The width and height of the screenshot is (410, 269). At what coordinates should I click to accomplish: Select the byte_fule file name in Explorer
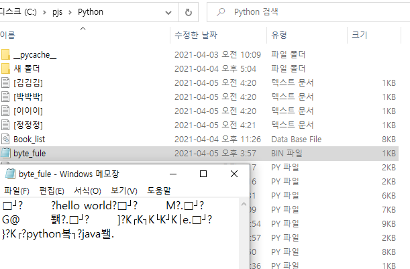30,154
